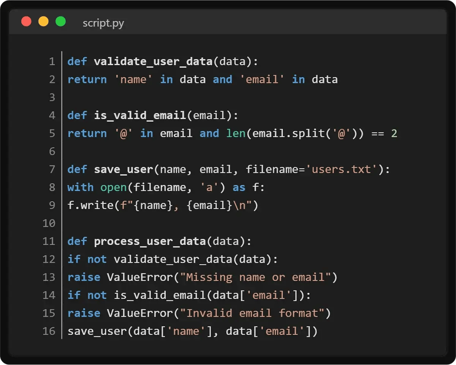Click the red close window dot
The image size is (456, 365).
(x=26, y=21)
